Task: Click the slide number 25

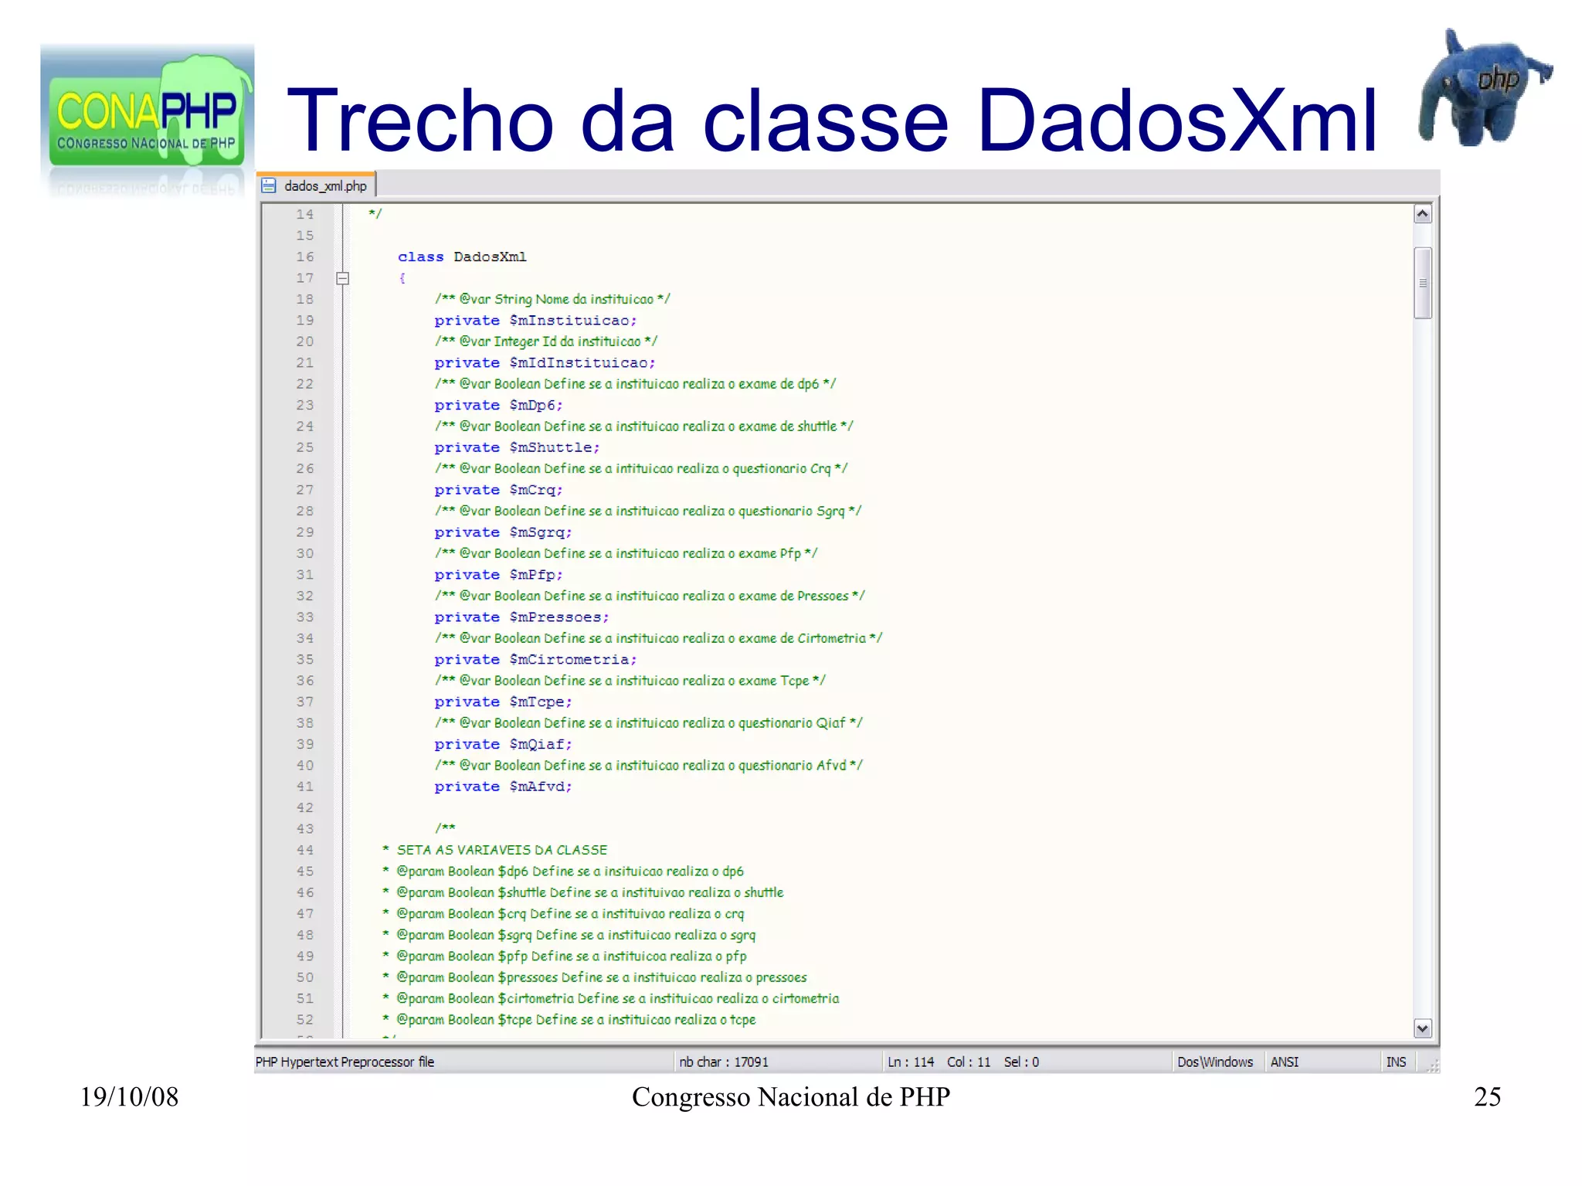Action: click(x=1487, y=1097)
